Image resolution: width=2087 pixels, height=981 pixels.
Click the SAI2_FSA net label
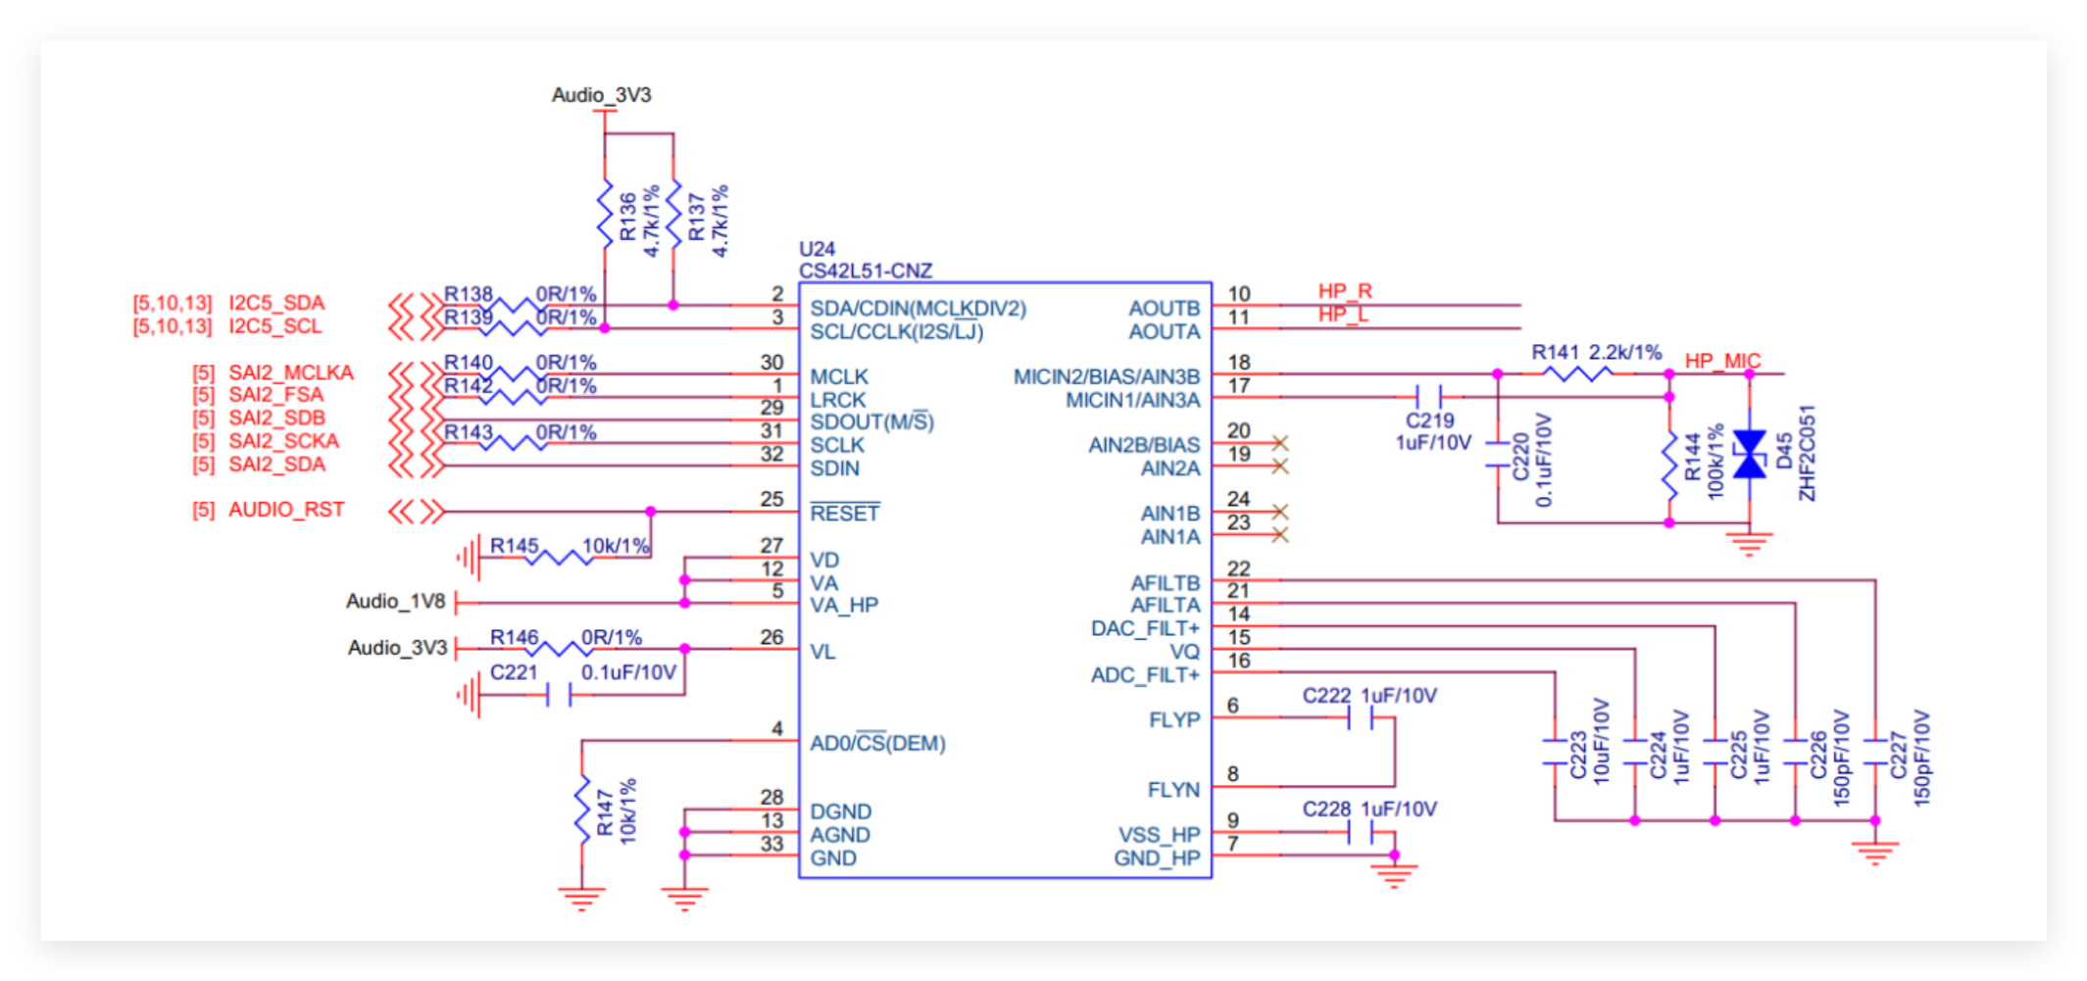(x=275, y=395)
